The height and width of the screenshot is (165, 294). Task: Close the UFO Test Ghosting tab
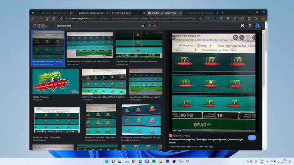click(x=144, y=13)
